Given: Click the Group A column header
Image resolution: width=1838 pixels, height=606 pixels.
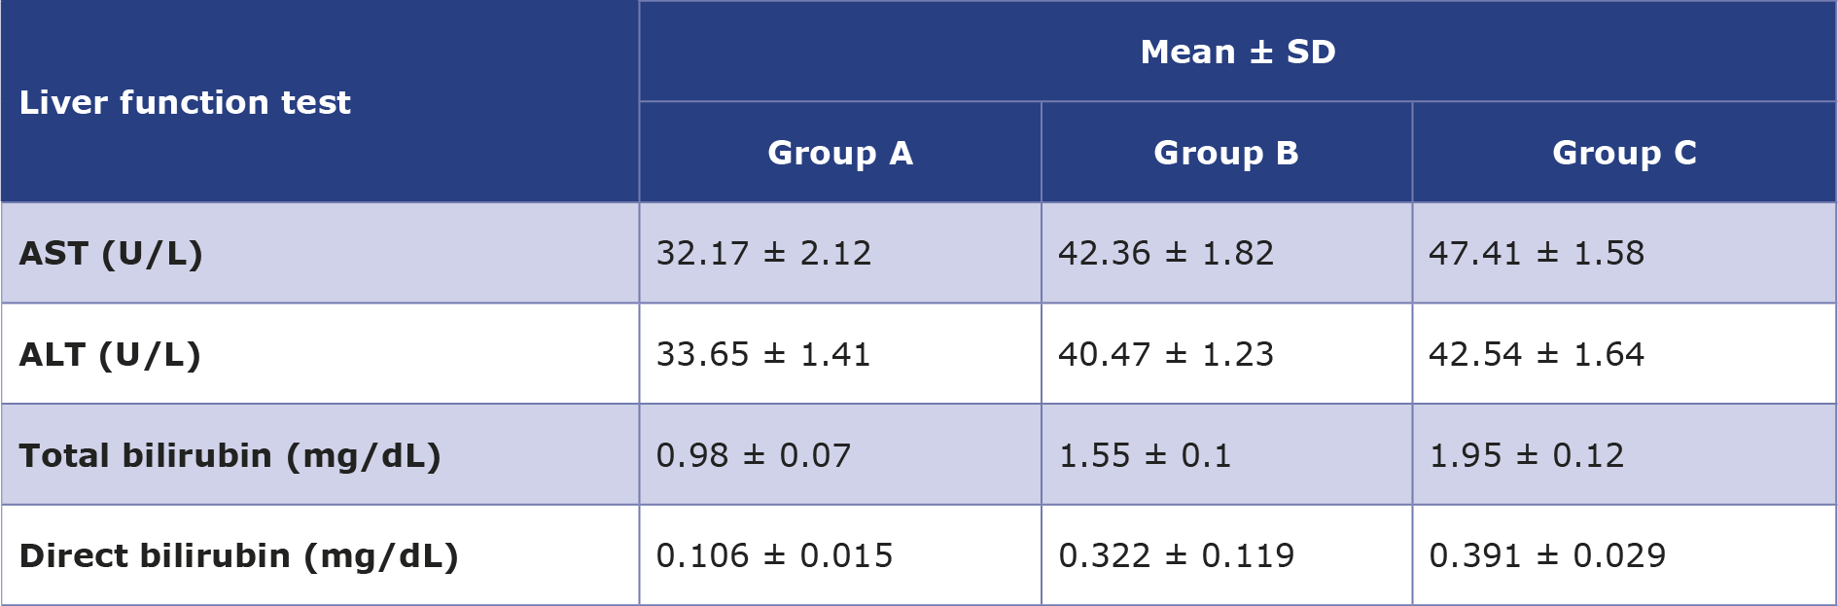Looking at the screenshot, I should 840,153.
